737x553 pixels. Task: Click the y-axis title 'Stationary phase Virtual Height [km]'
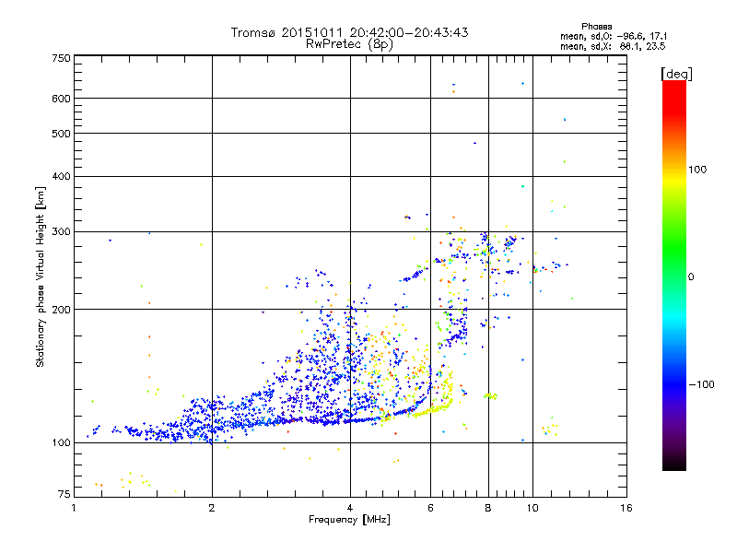coord(41,276)
